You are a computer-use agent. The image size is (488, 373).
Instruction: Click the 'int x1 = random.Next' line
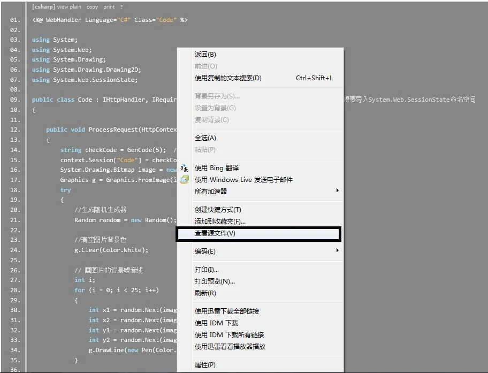click(x=133, y=310)
